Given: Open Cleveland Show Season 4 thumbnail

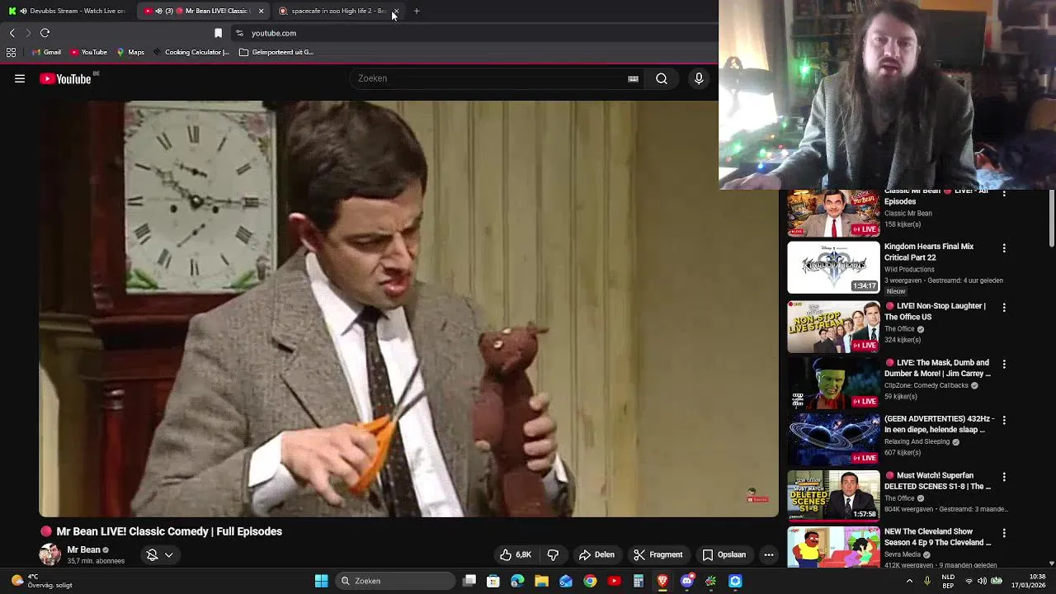Looking at the screenshot, I should pos(833,547).
